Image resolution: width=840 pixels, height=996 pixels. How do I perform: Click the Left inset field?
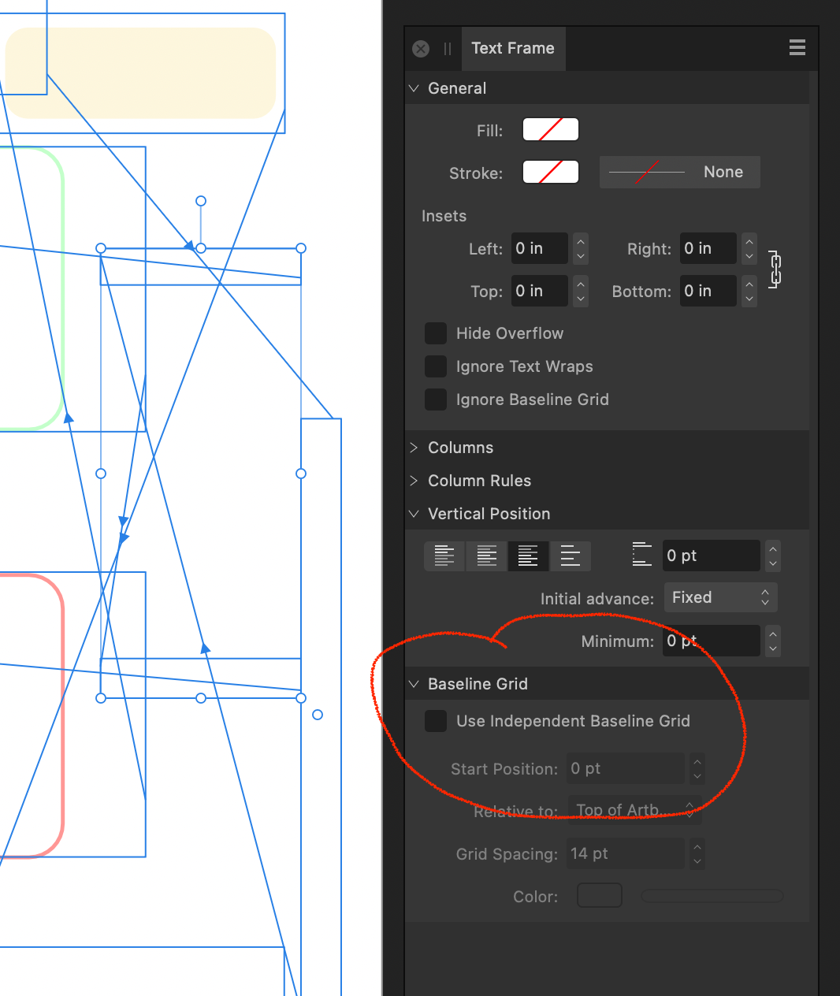pyautogui.click(x=540, y=248)
